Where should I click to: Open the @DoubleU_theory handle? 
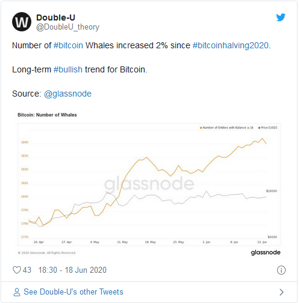[67, 27]
